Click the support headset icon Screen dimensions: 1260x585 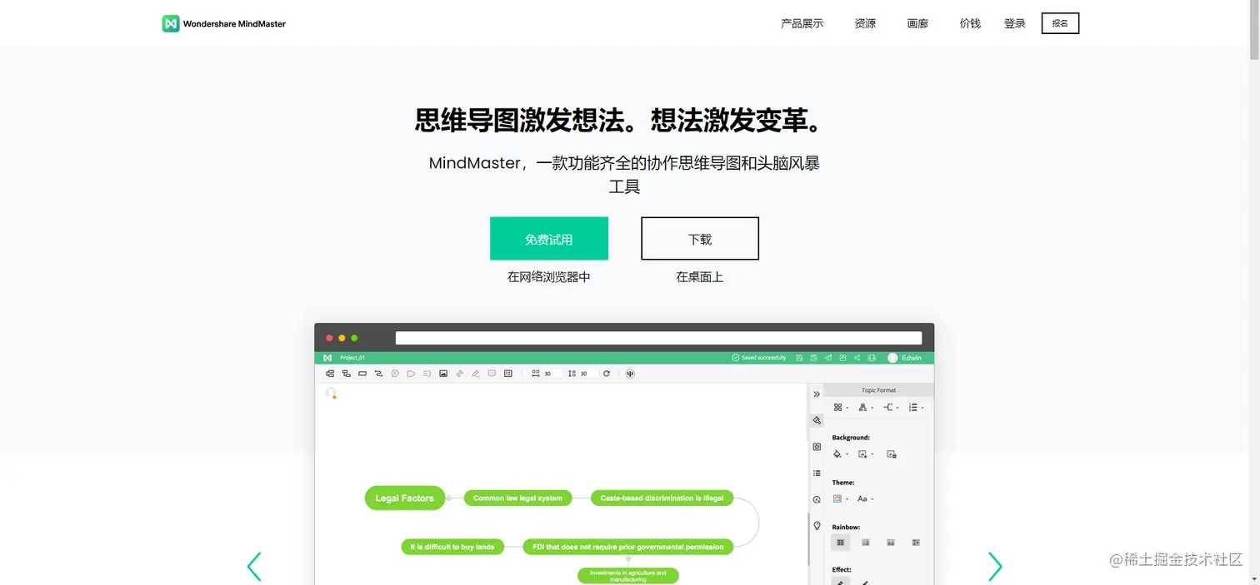click(x=872, y=358)
